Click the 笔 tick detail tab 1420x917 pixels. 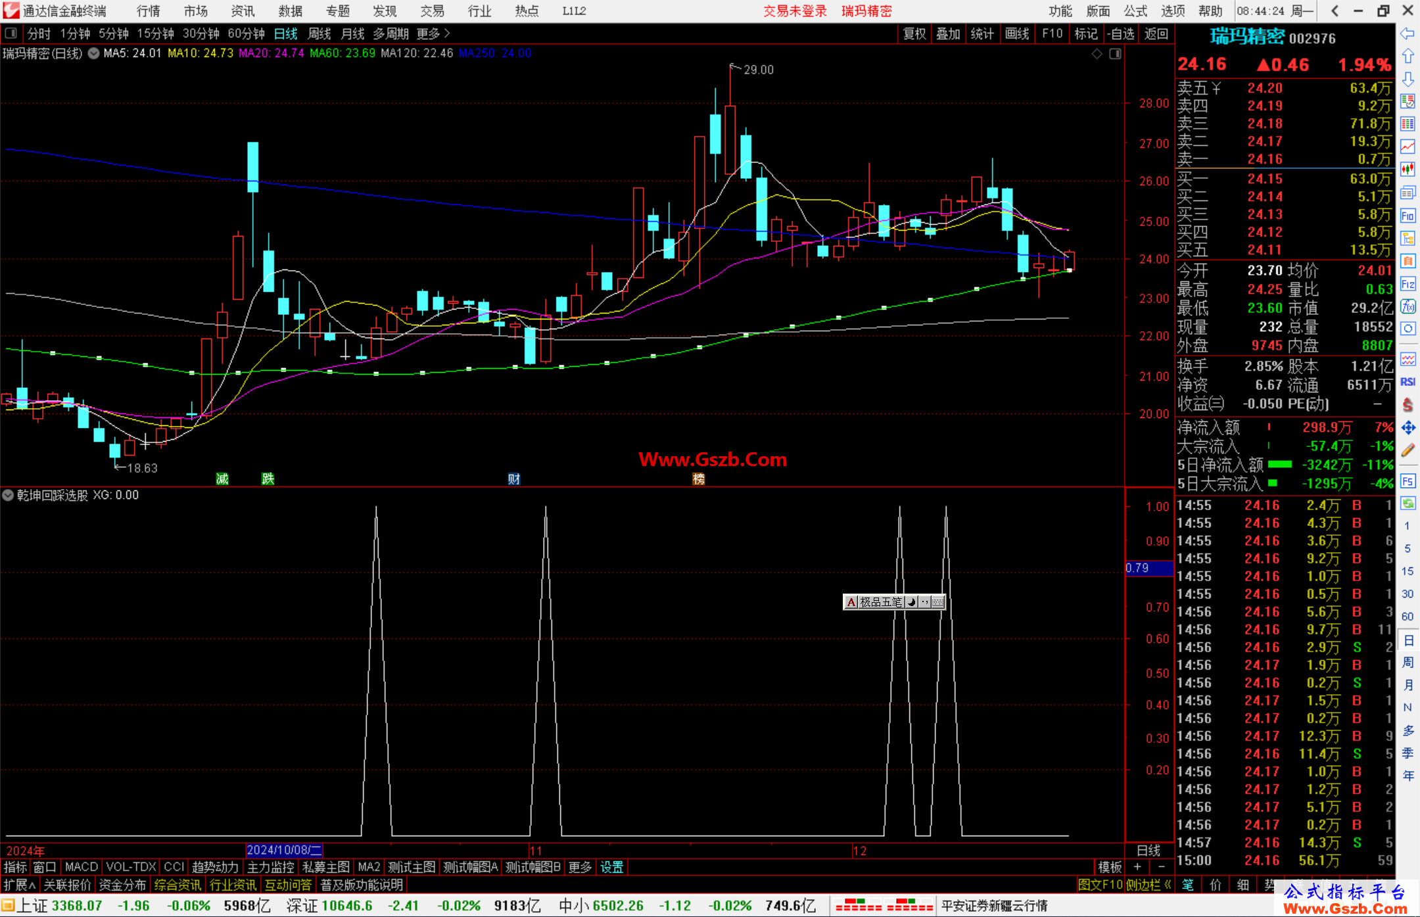click(x=1188, y=885)
